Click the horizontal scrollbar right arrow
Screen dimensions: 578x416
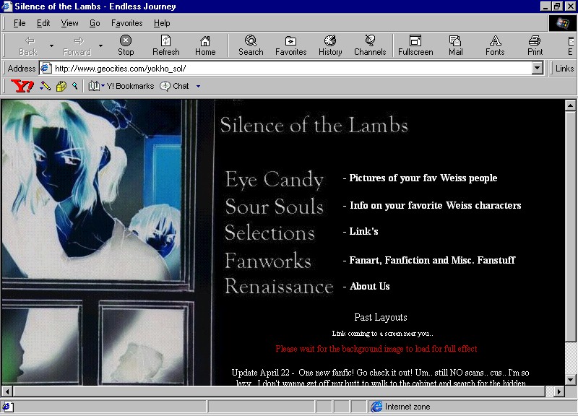[559, 391]
